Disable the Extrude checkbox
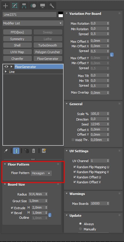Screen dimensions: 124x242 pos(12,208)
